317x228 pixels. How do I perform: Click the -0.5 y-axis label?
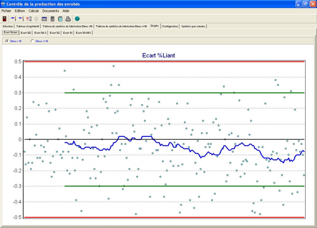17,217
